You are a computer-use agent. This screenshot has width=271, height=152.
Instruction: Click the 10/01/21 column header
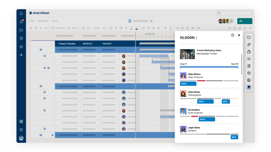coord(107,44)
